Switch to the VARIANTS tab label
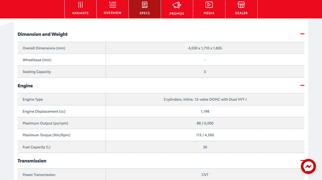 (80, 13)
